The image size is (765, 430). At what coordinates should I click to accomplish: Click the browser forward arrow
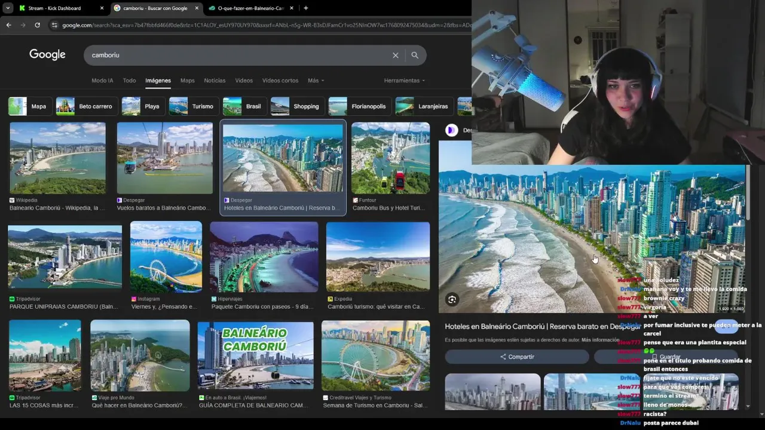coord(23,25)
